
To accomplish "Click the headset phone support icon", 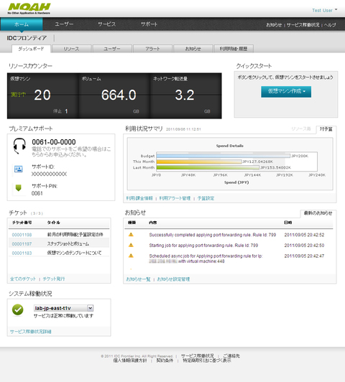I will (19, 146).
